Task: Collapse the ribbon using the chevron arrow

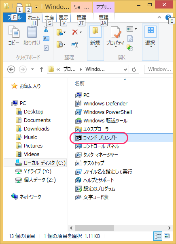Action: point(159,17)
